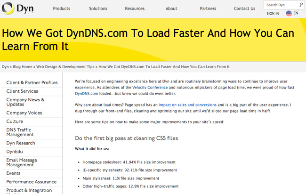
Task: Open the impact on sales and conversions link
Action: click(187, 105)
